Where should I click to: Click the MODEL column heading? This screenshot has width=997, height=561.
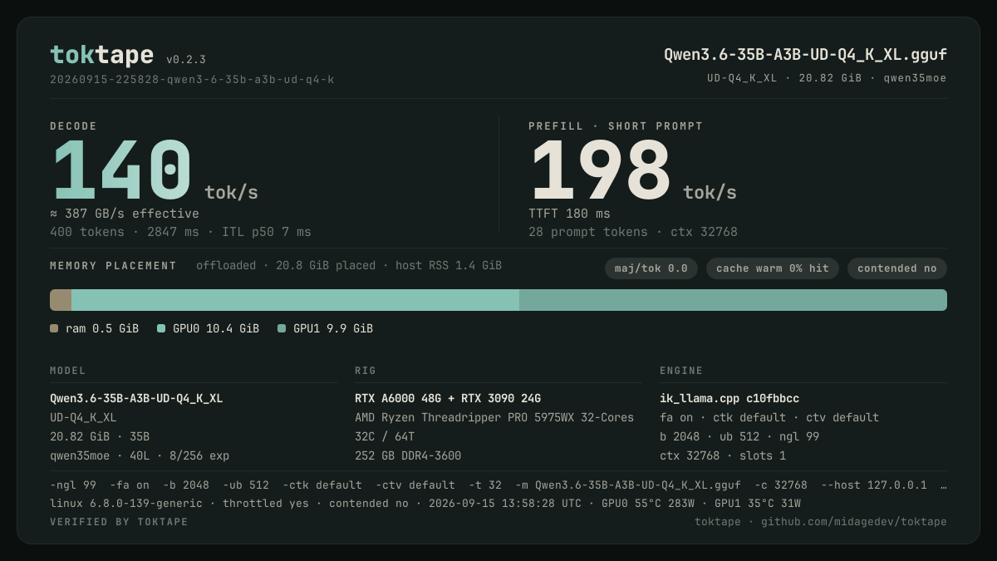(x=68, y=371)
